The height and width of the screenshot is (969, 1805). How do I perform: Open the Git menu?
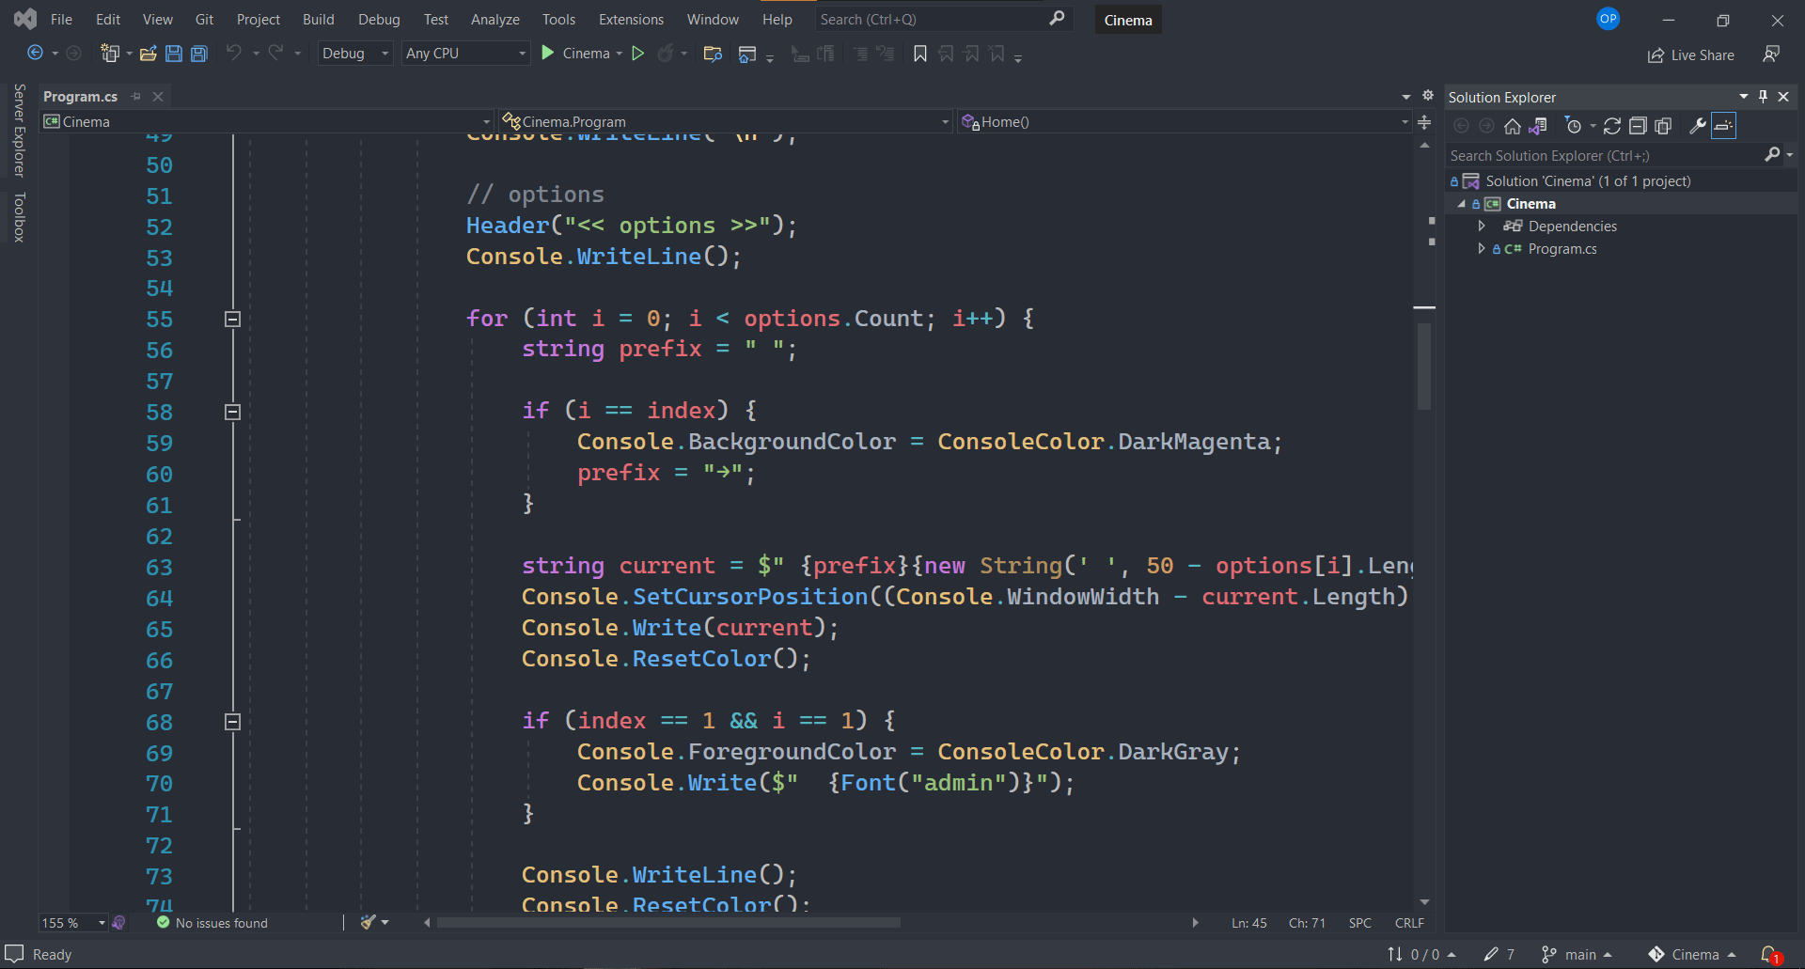tap(204, 19)
